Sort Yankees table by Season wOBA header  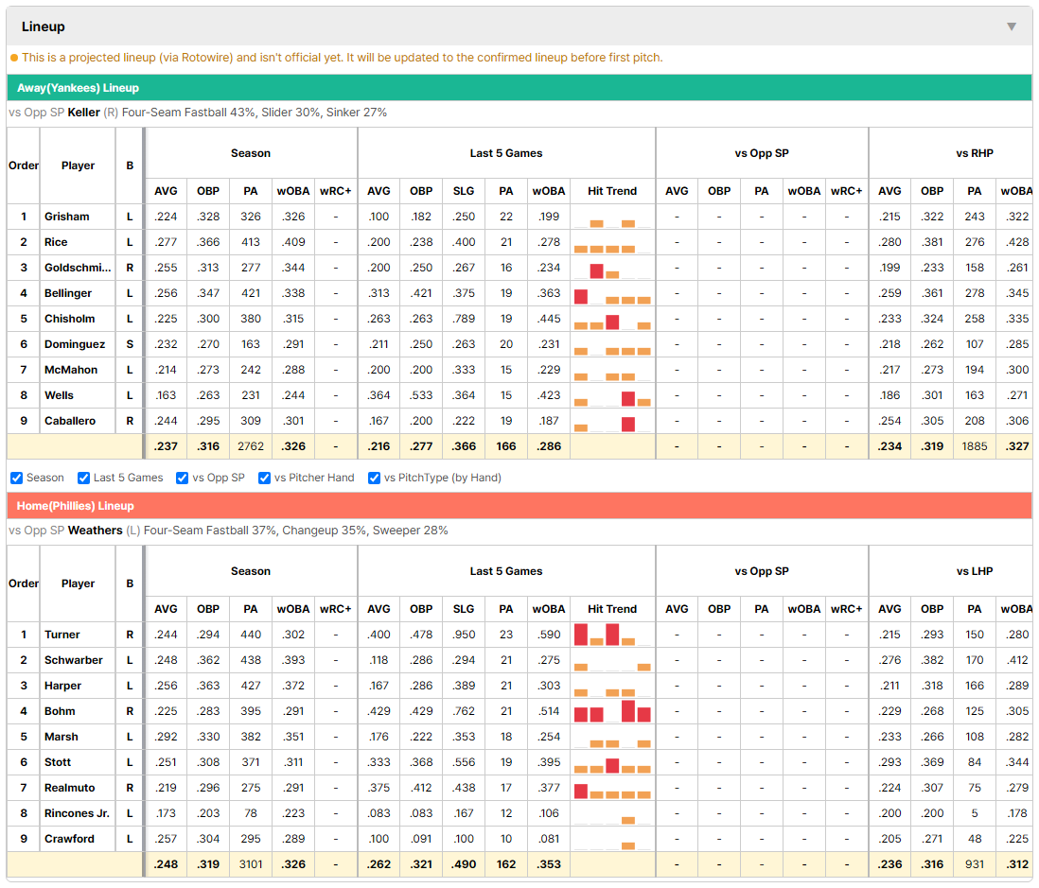[293, 191]
